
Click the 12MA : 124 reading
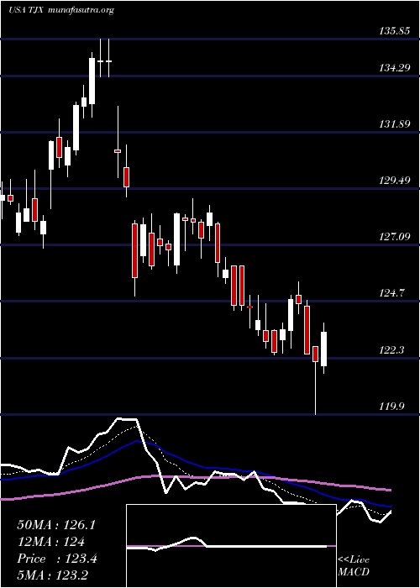(x=50, y=542)
